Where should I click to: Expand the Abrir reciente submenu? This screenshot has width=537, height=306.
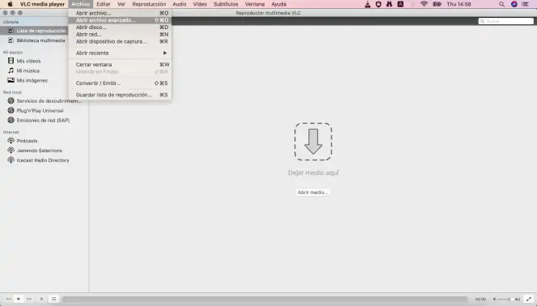120,53
